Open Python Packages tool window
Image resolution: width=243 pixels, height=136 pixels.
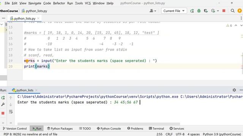60,128
